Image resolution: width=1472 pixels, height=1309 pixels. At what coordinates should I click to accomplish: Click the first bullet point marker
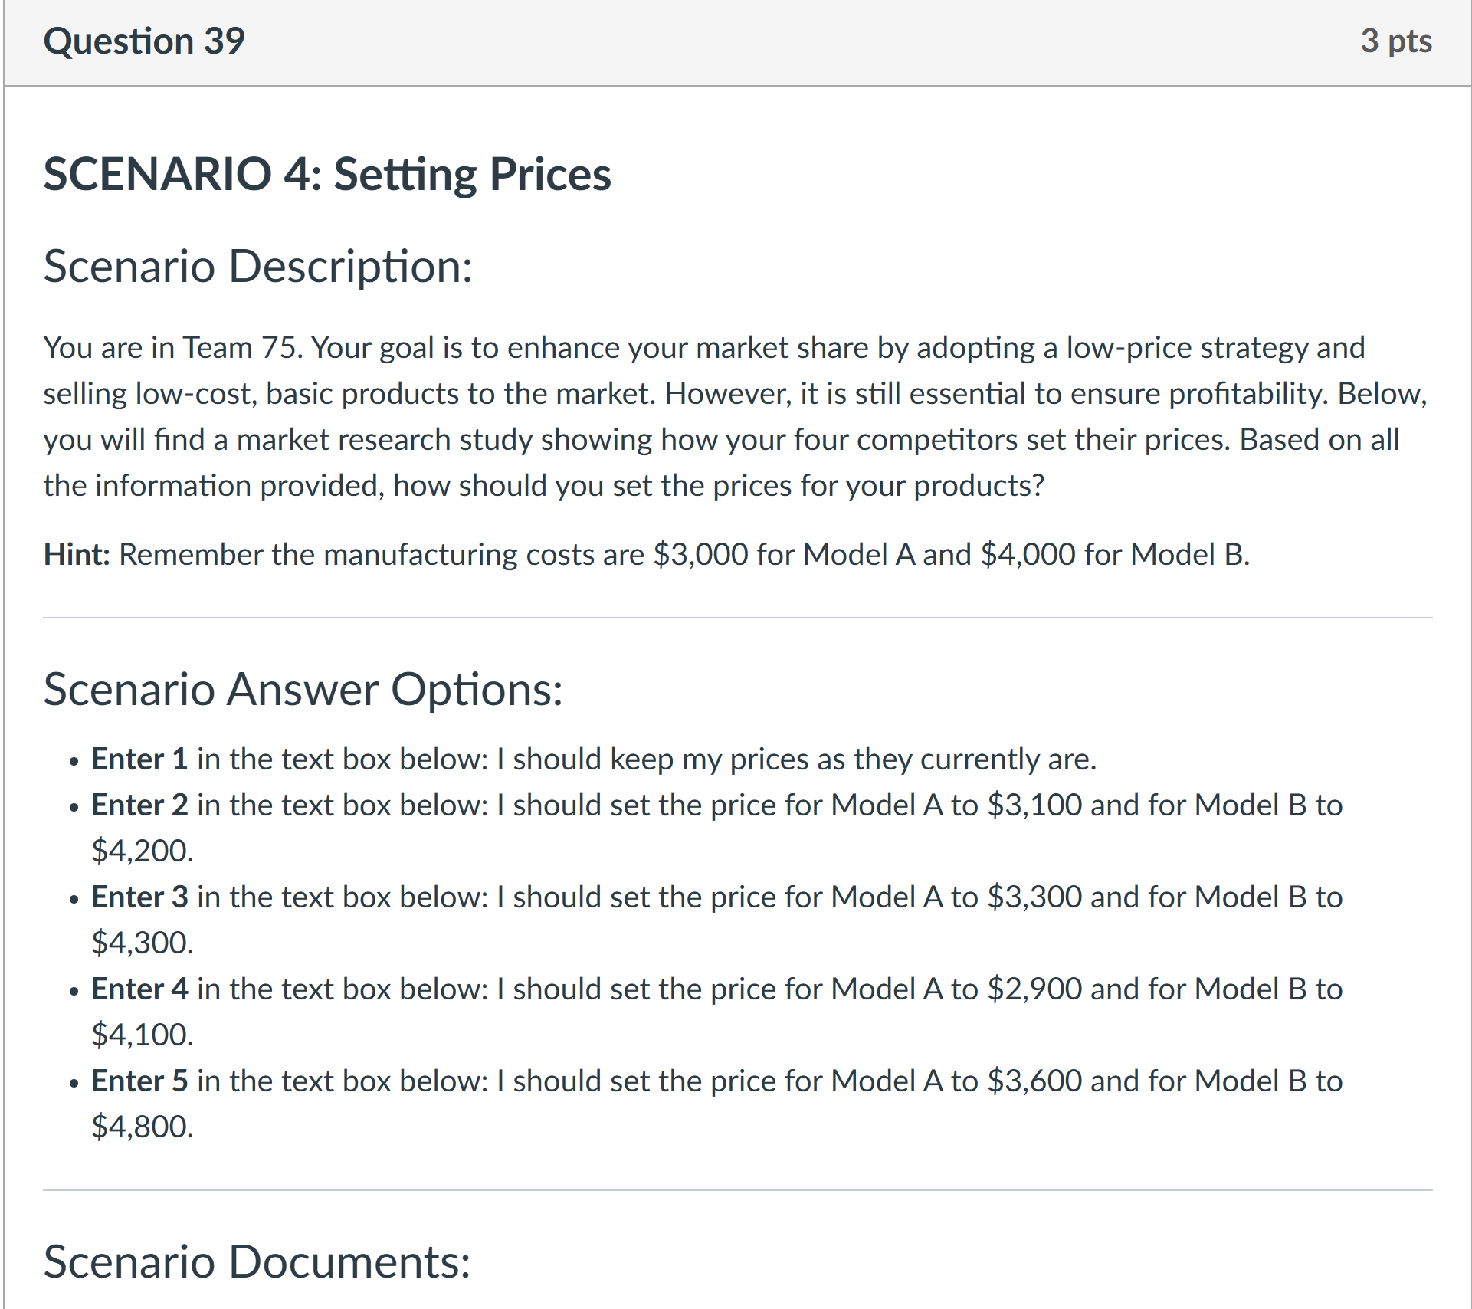74,761
